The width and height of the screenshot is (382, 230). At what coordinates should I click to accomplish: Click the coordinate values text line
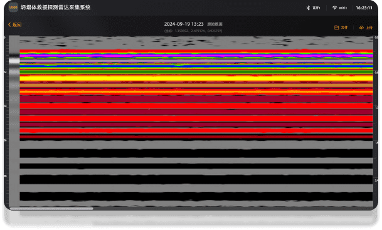(x=193, y=31)
